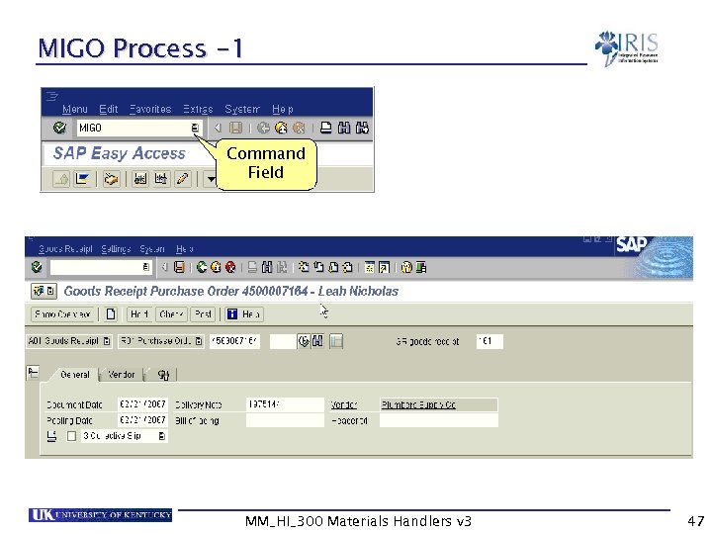Click the Previous Page icon in the MIGO toolbar
The height and width of the screenshot is (534, 712).
click(318, 267)
